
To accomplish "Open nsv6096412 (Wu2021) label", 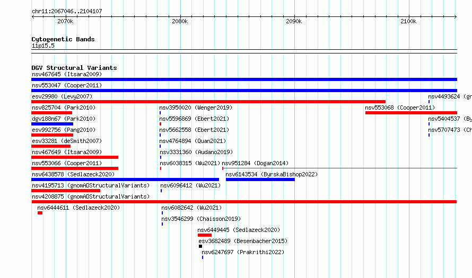I will click(190, 185).
